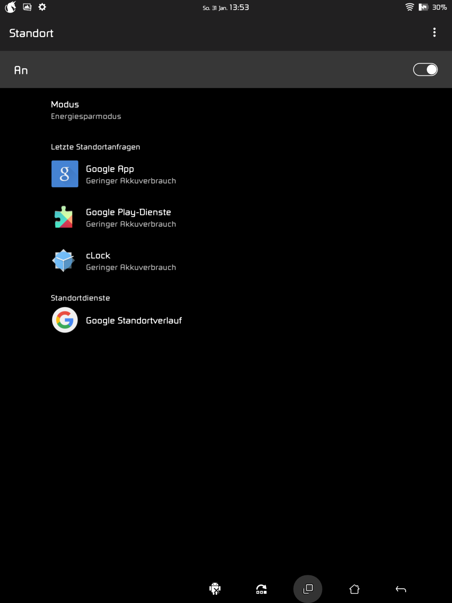452x603 pixels.
Task: Tap the date and time display
Action: (x=226, y=8)
